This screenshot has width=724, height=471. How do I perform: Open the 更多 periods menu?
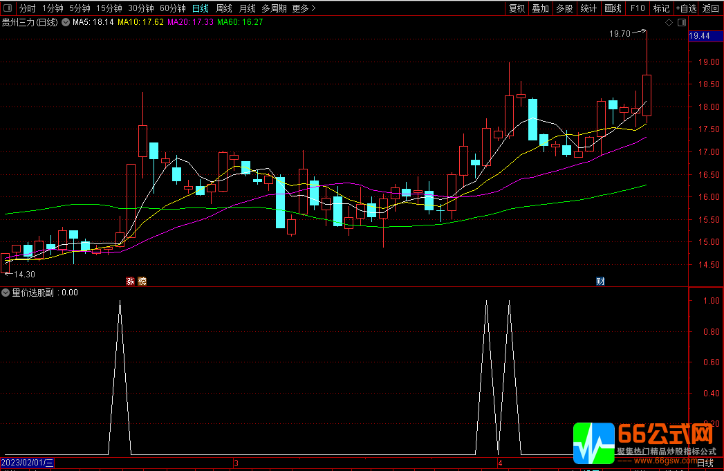coord(304,8)
